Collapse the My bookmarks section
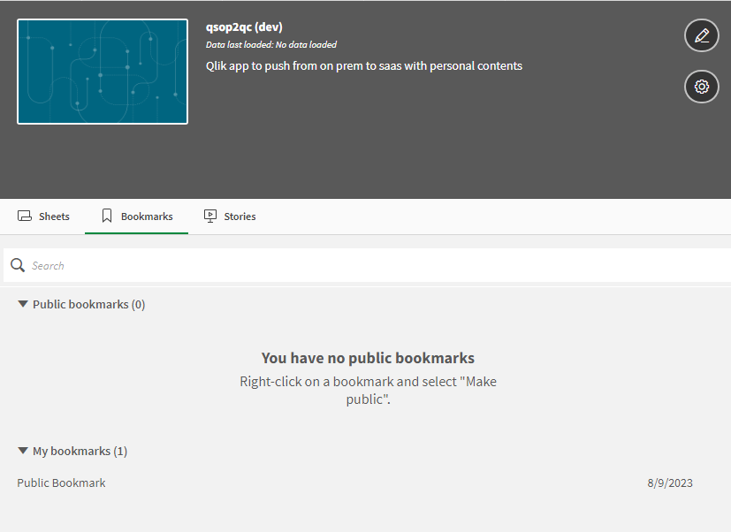The width and height of the screenshot is (731, 532). click(22, 451)
